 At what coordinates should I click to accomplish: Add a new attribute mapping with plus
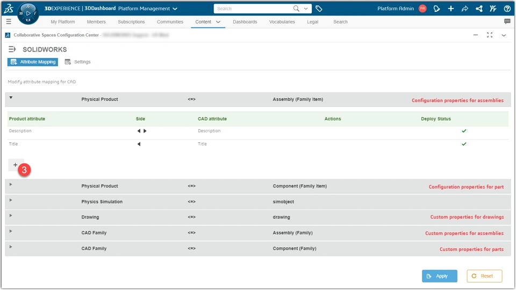coord(16,165)
